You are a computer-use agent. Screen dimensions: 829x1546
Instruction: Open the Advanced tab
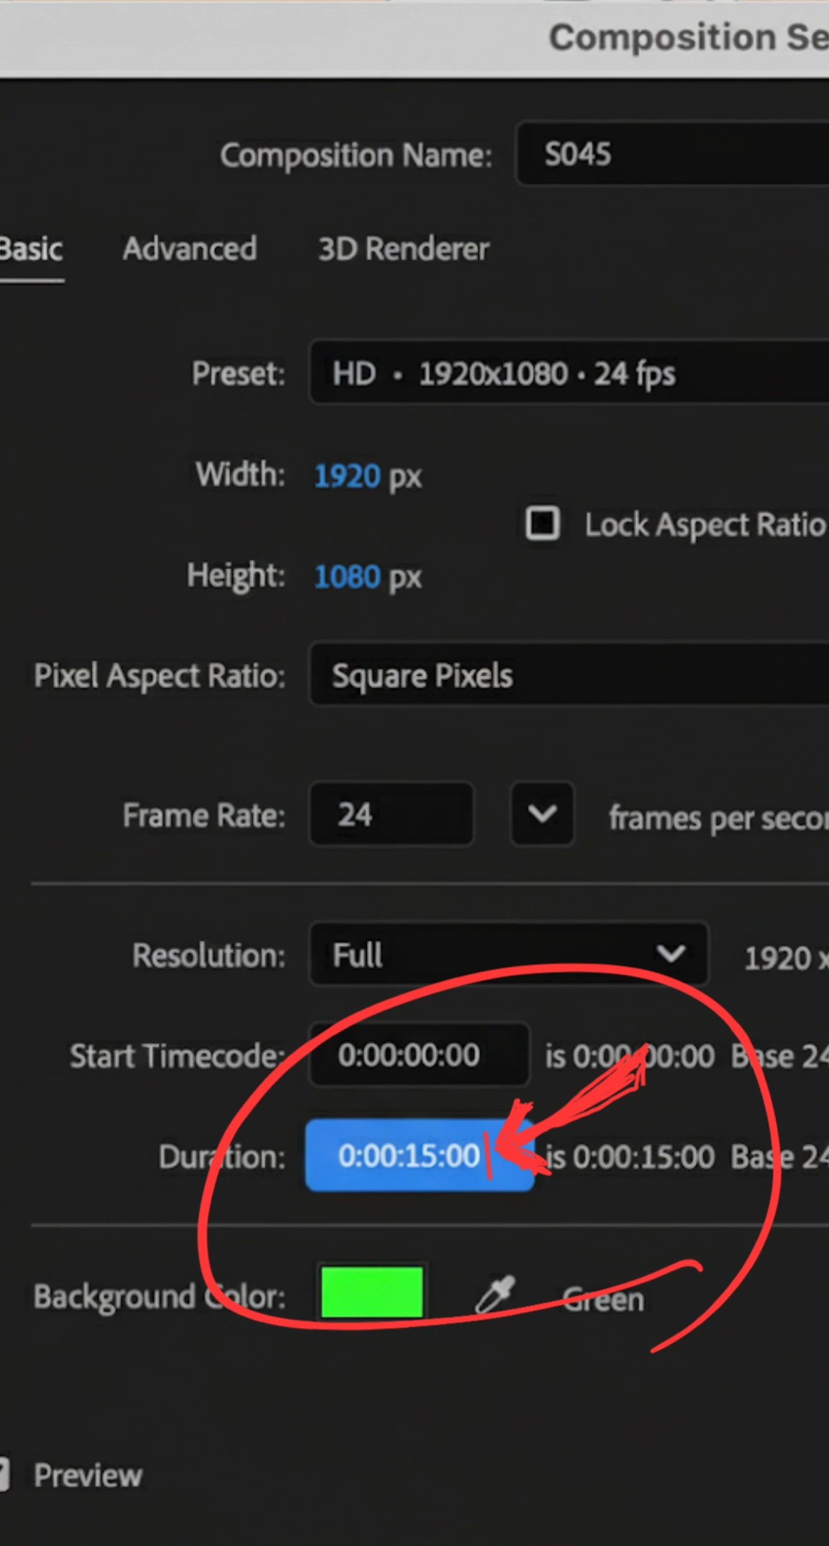pyautogui.click(x=189, y=248)
